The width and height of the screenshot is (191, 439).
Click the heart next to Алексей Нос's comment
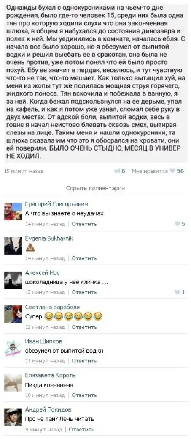click(177, 292)
